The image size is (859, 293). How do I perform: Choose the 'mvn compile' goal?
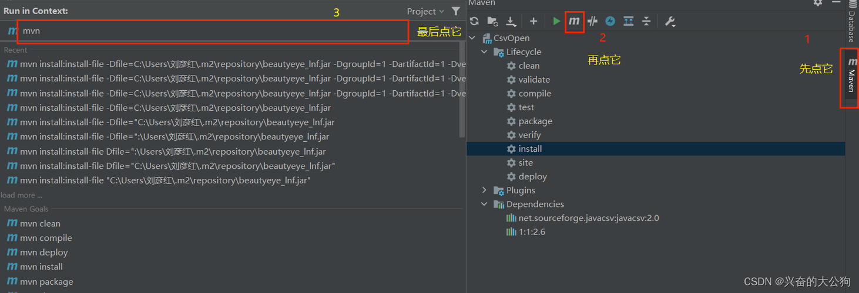point(46,238)
